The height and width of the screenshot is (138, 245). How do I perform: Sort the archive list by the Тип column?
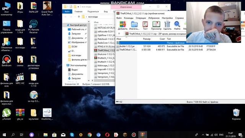click(x=169, y=39)
